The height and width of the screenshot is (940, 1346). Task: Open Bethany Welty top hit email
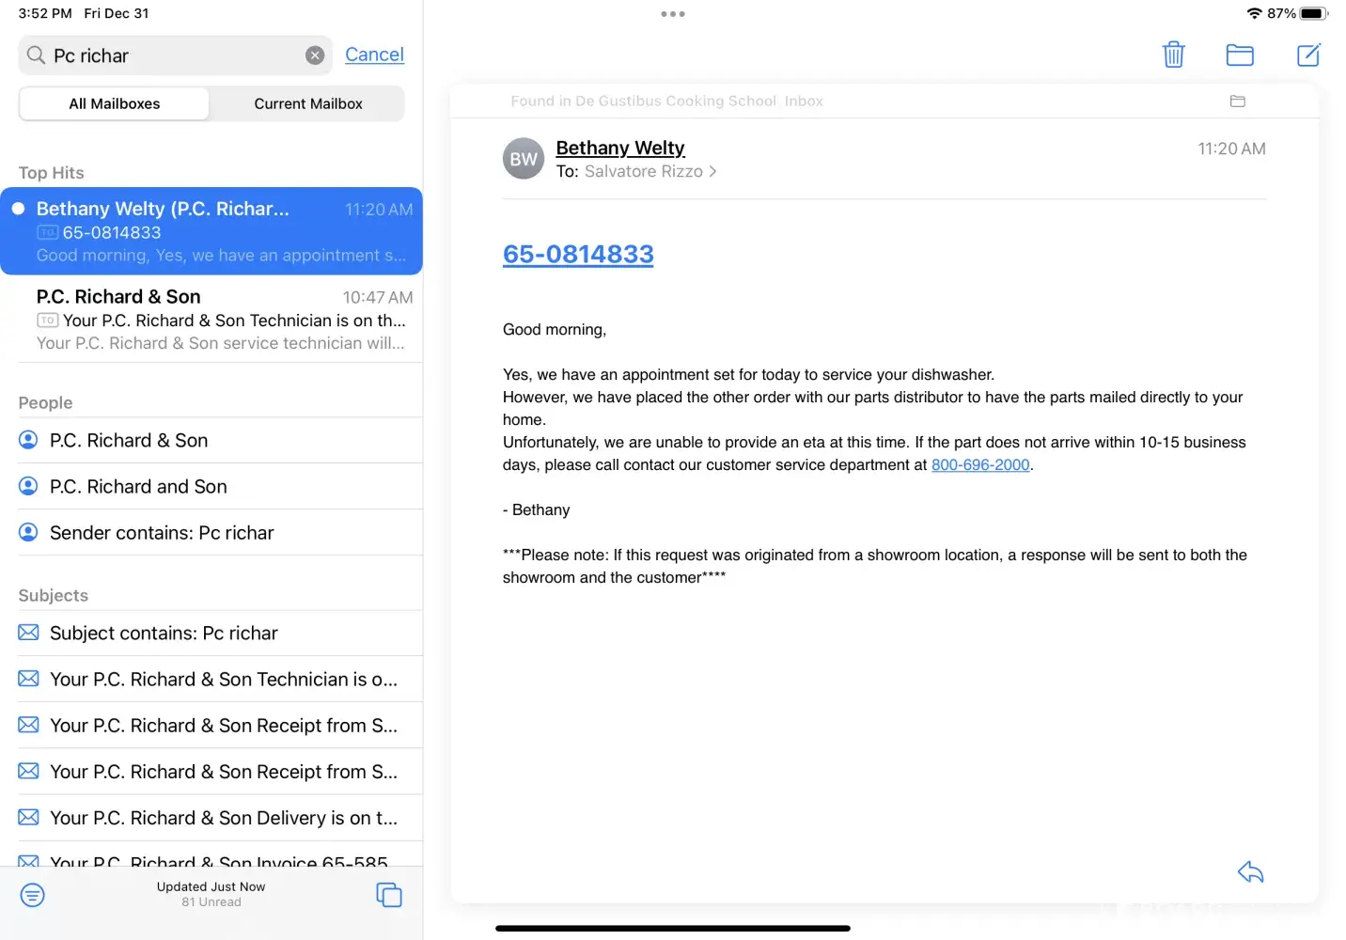(x=211, y=231)
